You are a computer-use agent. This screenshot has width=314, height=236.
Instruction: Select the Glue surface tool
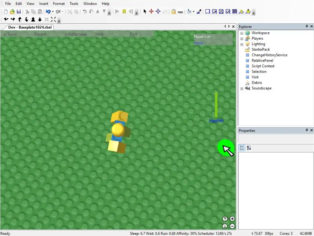(x=214, y=11)
